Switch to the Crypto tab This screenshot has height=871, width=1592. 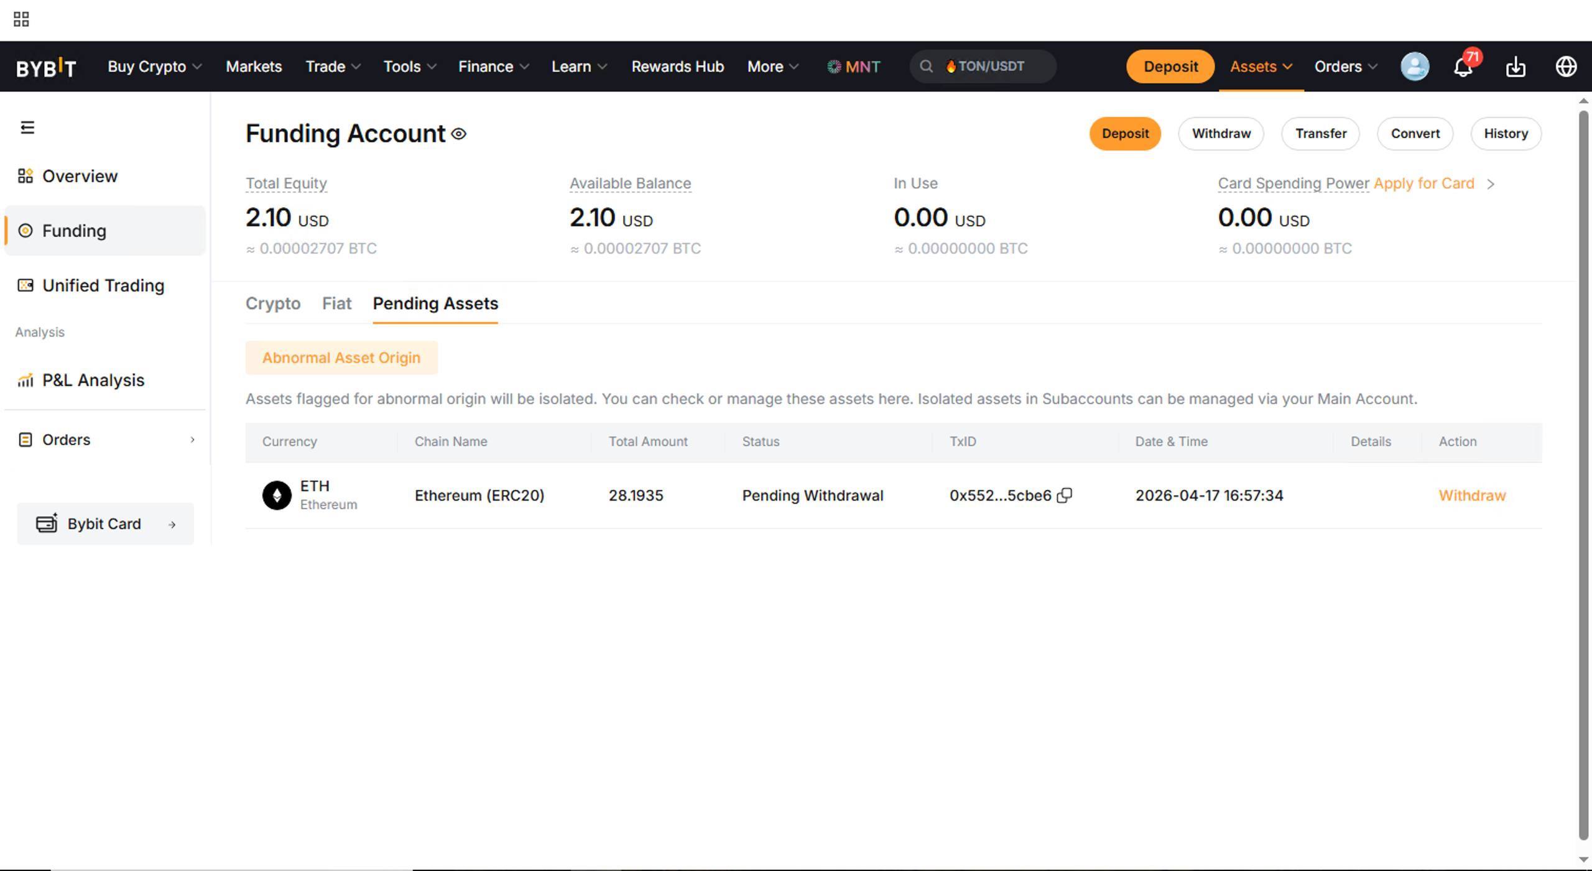tap(273, 303)
